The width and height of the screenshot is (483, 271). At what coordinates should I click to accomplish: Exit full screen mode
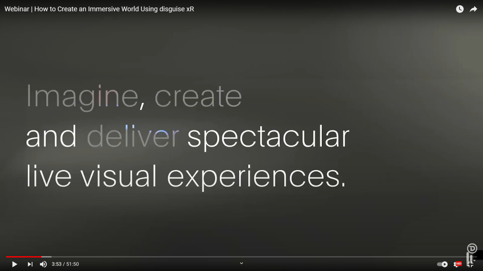coord(470,264)
